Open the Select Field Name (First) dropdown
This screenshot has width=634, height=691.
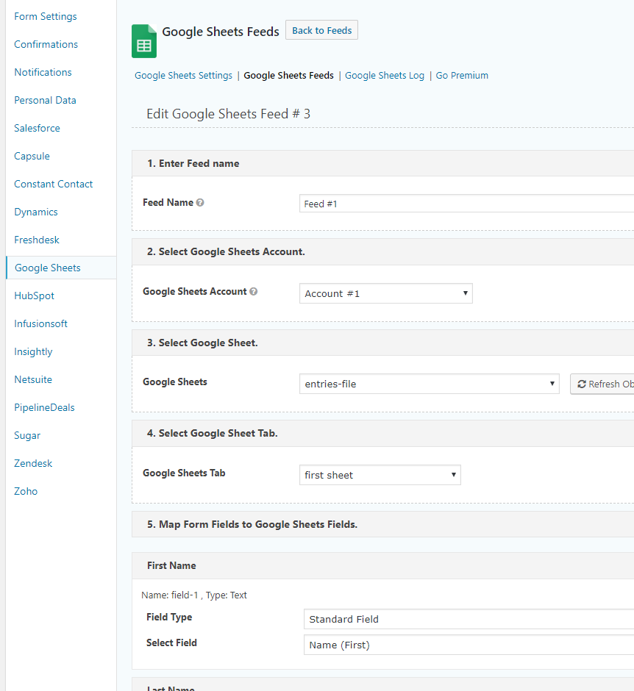click(x=469, y=645)
